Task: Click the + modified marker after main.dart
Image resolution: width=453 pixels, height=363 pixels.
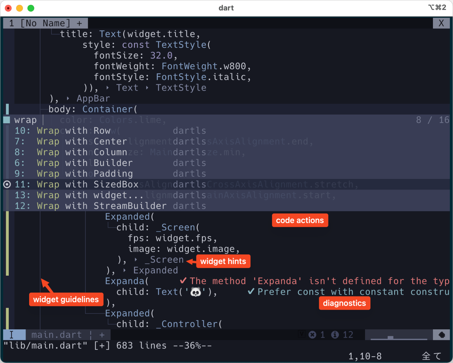Action: [102, 335]
